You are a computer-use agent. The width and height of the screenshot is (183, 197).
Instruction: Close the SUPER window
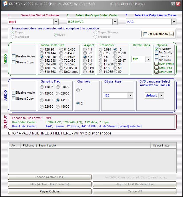click(x=178, y=4)
